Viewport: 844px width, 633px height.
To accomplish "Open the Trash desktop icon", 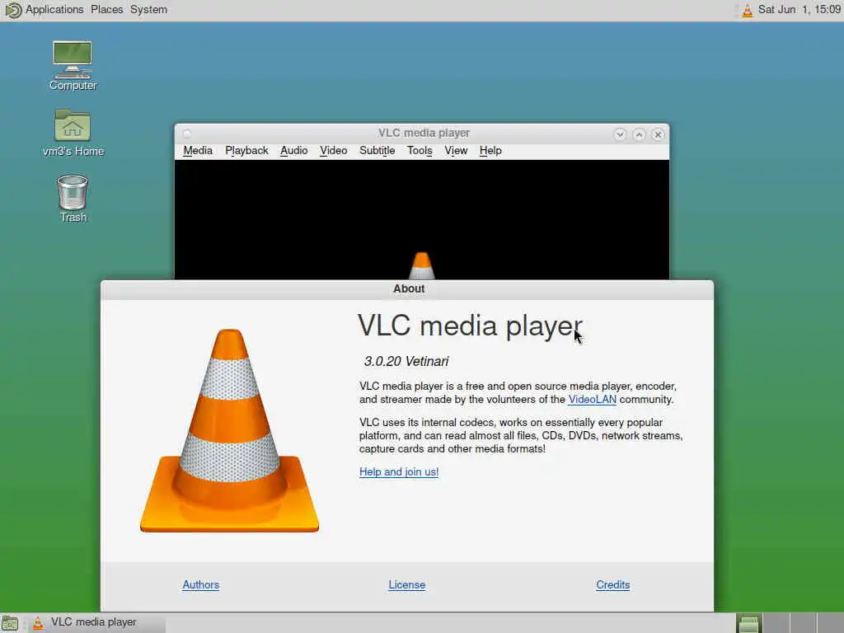I will [x=73, y=199].
